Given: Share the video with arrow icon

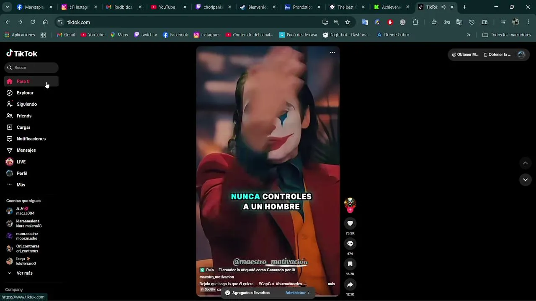Looking at the screenshot, I should (350, 284).
